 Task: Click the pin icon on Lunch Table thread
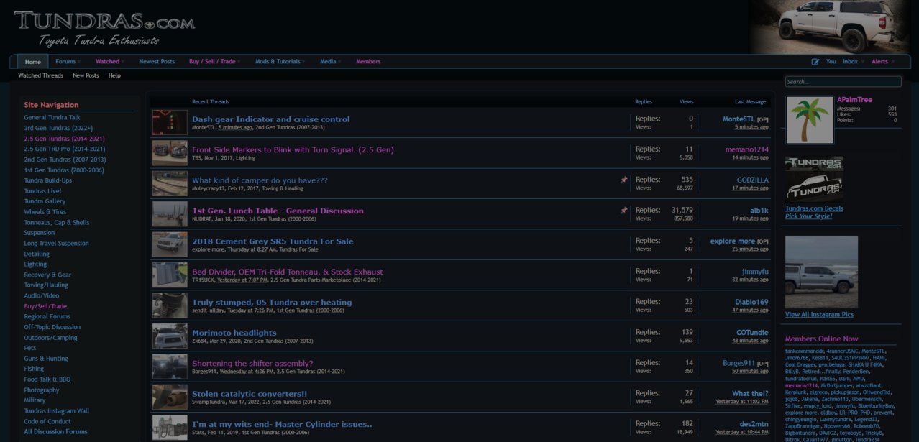624,211
